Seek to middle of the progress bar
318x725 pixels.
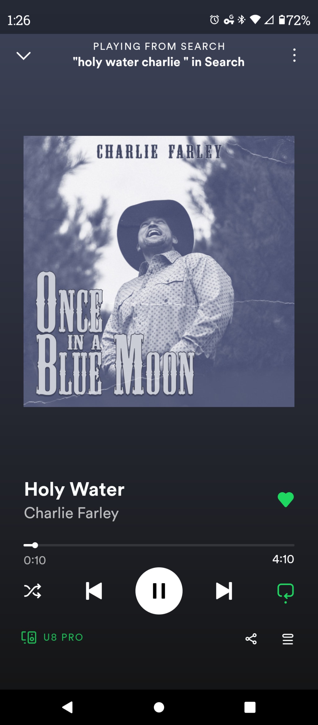[x=159, y=545]
